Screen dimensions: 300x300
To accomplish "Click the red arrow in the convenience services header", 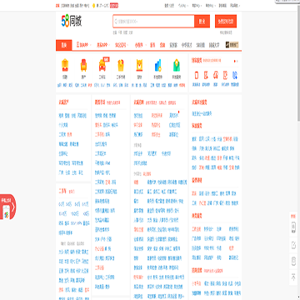I will click(235, 61).
